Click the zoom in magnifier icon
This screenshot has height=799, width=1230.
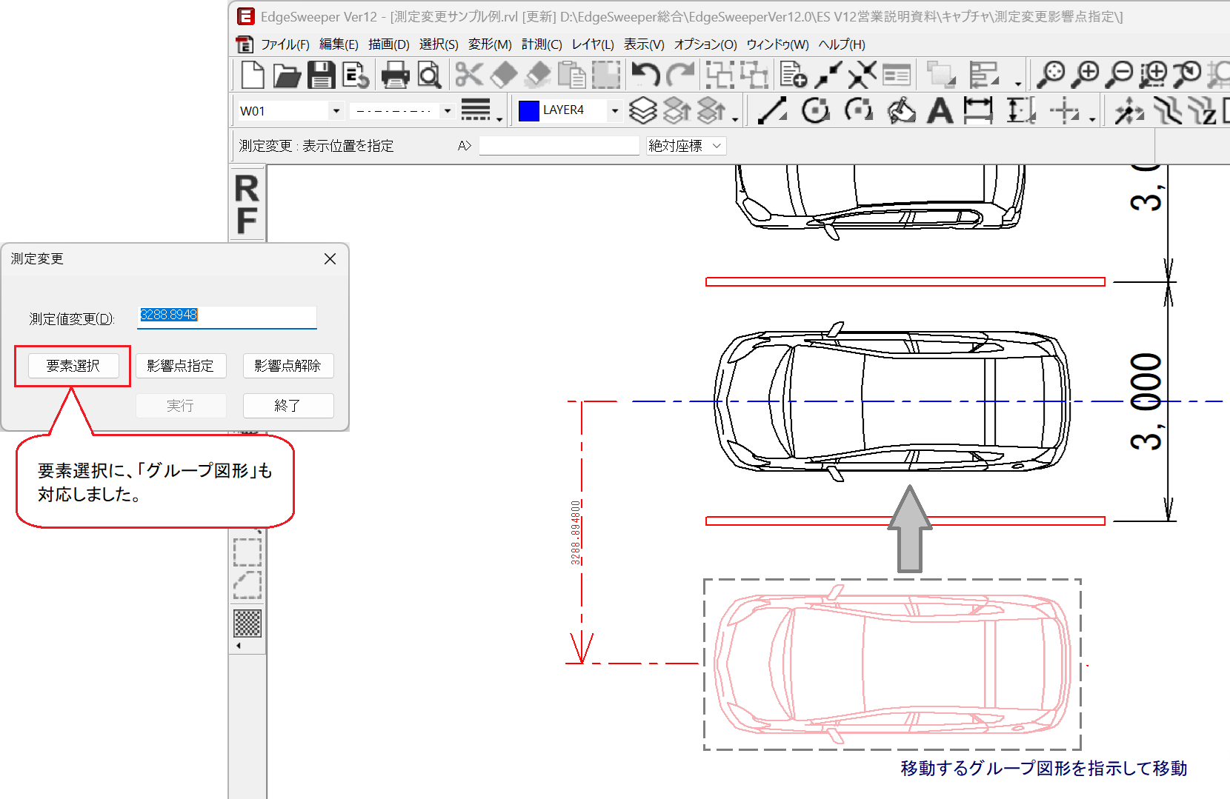(1087, 75)
